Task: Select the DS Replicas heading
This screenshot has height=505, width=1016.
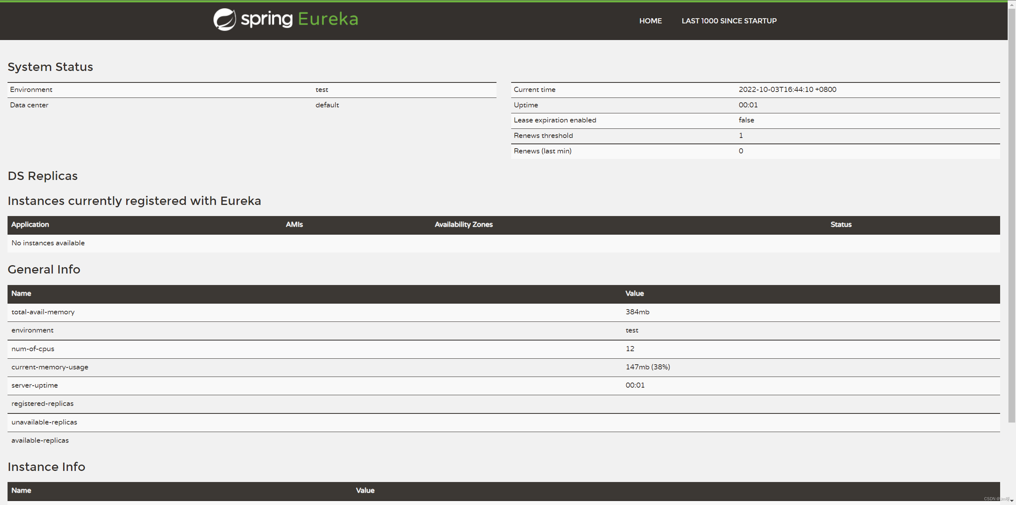Action: coord(43,176)
